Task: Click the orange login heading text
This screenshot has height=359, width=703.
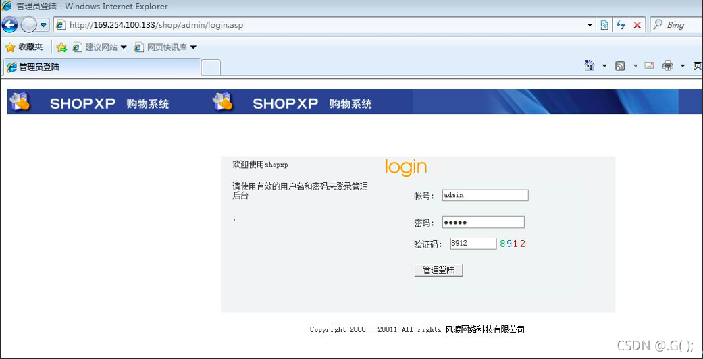Action: (406, 167)
